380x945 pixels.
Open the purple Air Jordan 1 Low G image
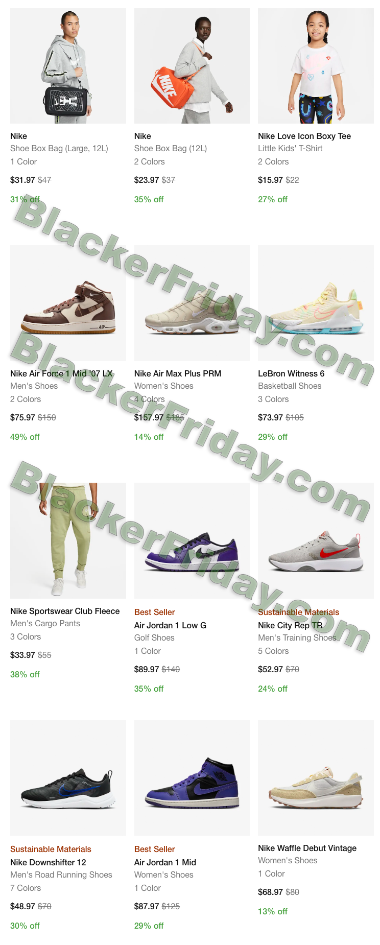pos(192,540)
